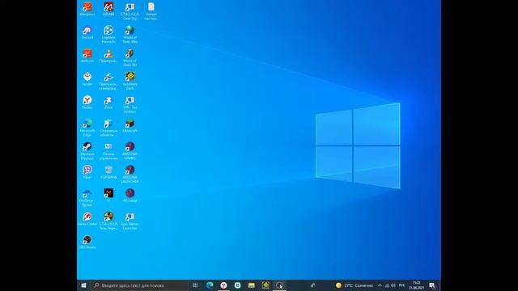The width and height of the screenshot is (518, 291).
Task: Open Yandex Browser from the taskbar
Action: (x=223, y=285)
